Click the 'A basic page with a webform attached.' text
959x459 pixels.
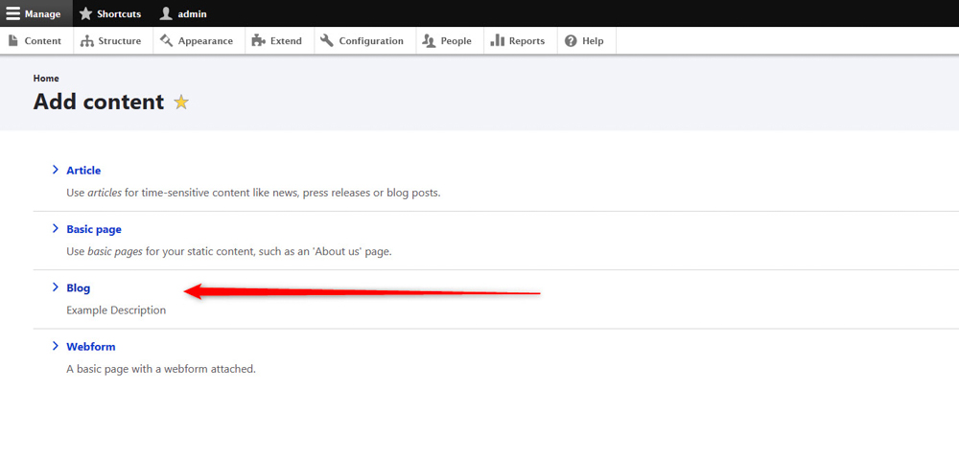[161, 369]
